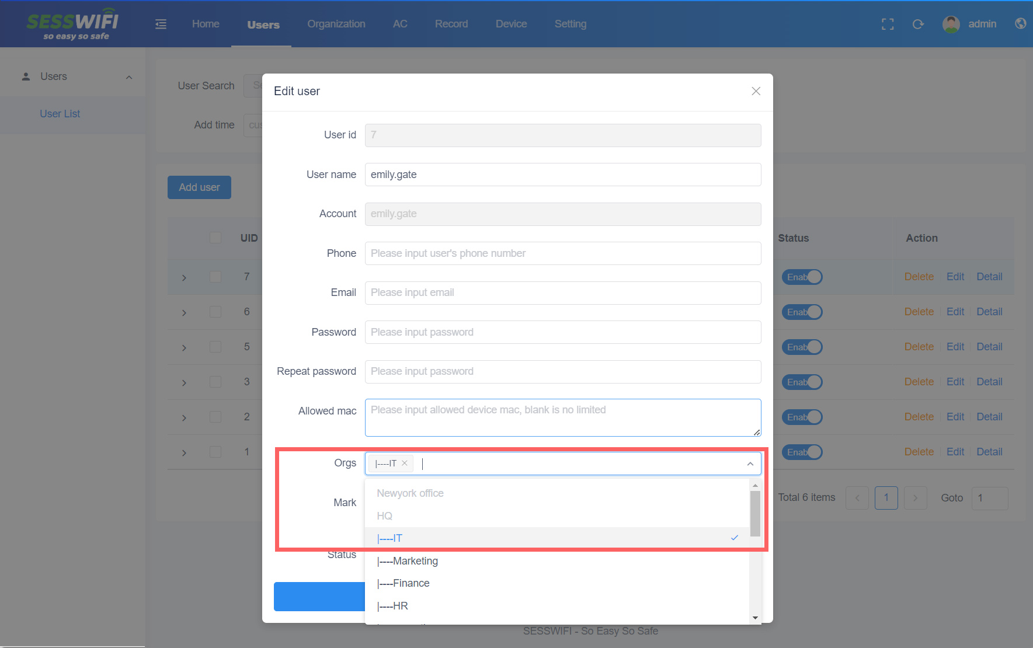Edit the user with UID 6

tap(955, 312)
